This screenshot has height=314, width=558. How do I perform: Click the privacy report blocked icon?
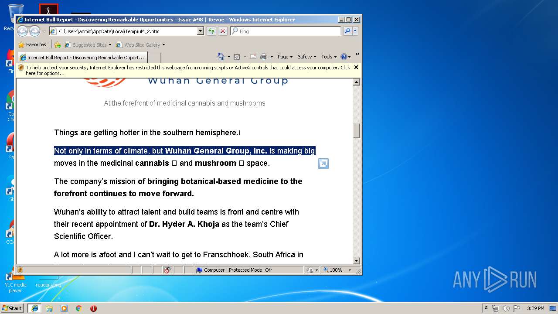(x=167, y=270)
